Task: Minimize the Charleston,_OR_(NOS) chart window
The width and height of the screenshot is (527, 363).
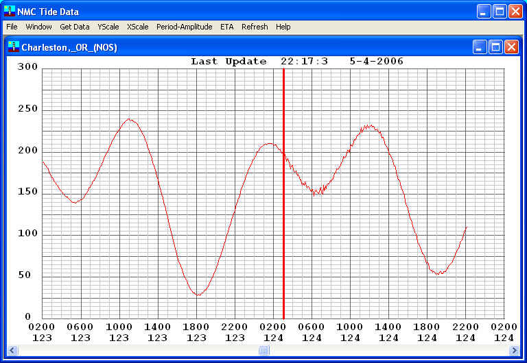Action: click(480, 47)
